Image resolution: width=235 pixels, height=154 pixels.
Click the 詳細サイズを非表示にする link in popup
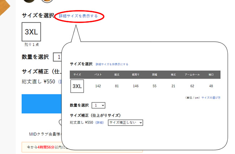click(112, 64)
